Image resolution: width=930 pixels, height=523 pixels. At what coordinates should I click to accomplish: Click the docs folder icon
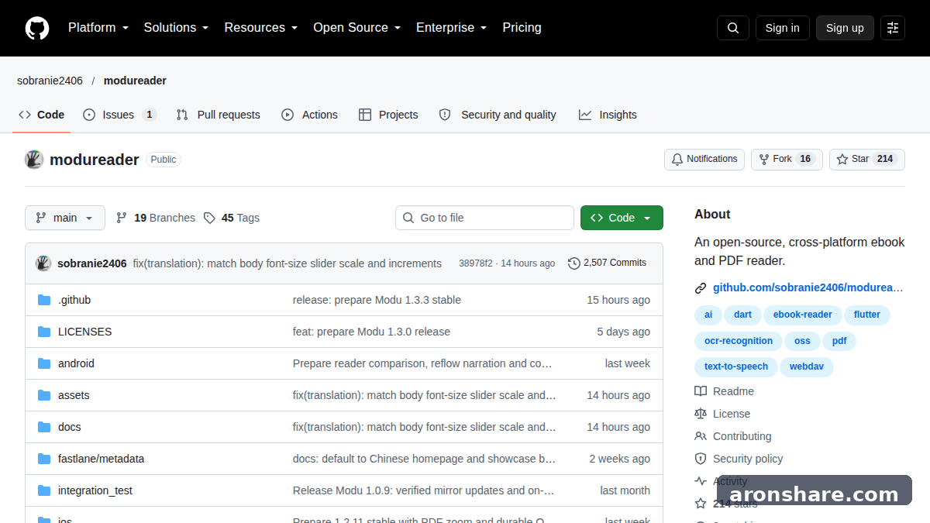[44, 427]
